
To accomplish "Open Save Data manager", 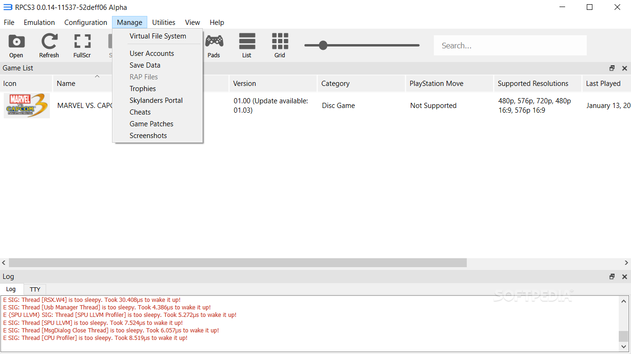I will tap(158, 65).
